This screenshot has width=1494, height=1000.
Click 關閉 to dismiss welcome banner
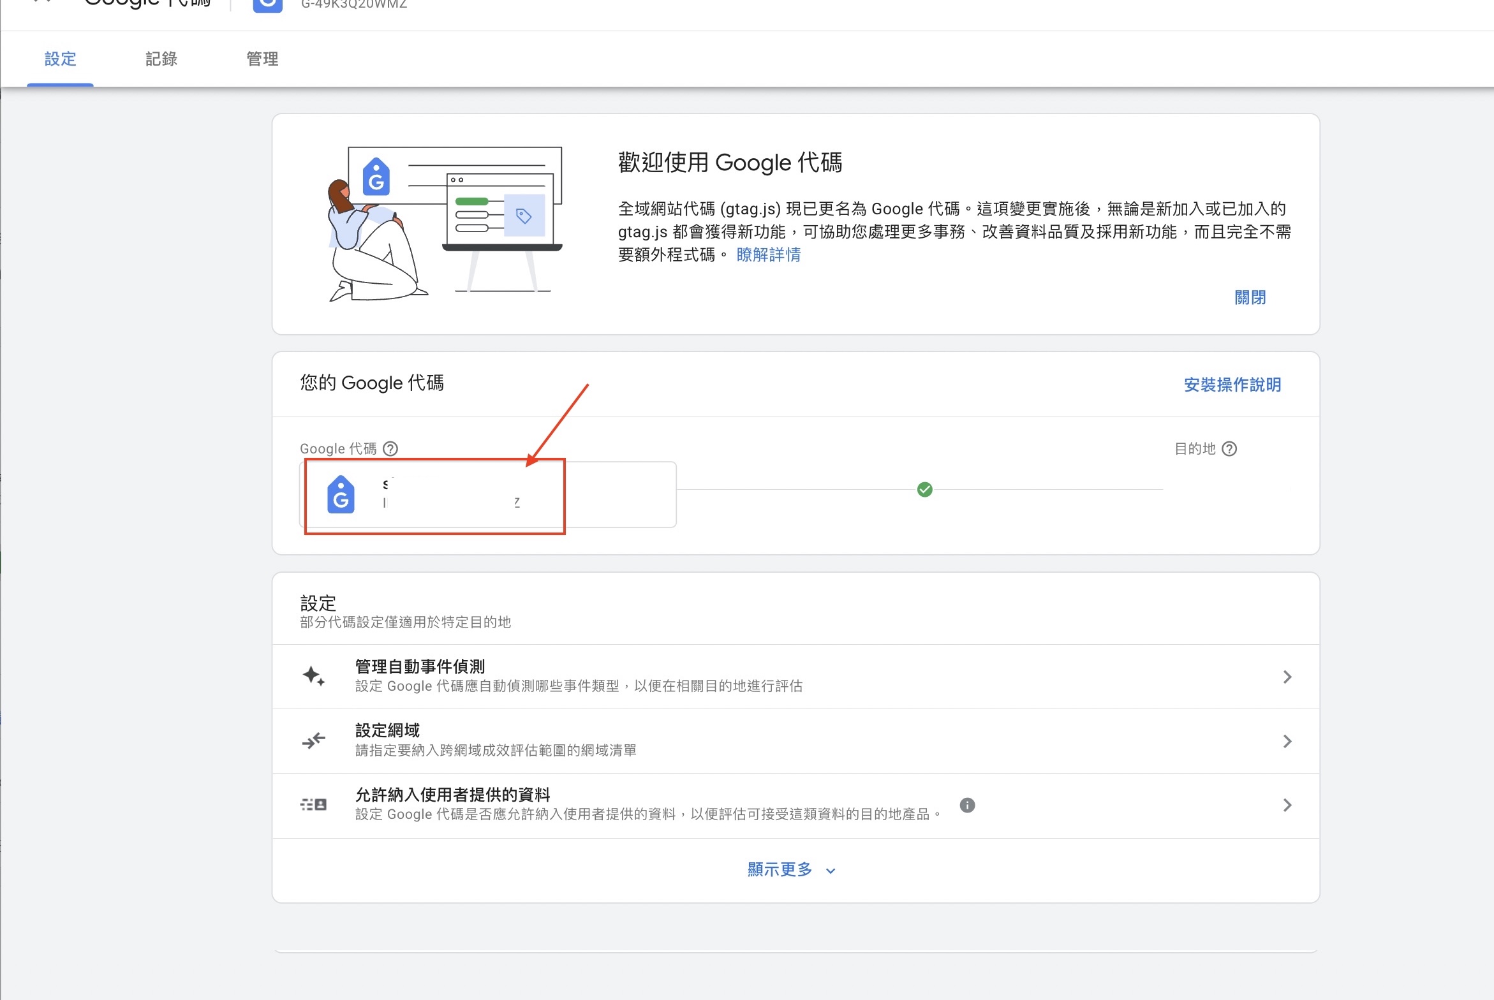pos(1250,298)
